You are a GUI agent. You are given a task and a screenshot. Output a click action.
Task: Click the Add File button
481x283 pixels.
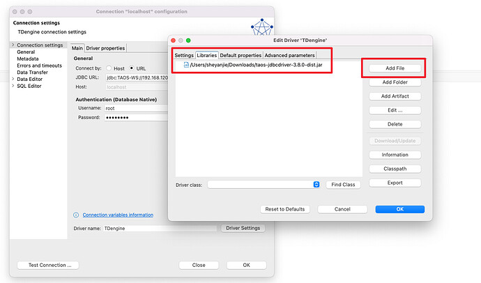click(395, 69)
